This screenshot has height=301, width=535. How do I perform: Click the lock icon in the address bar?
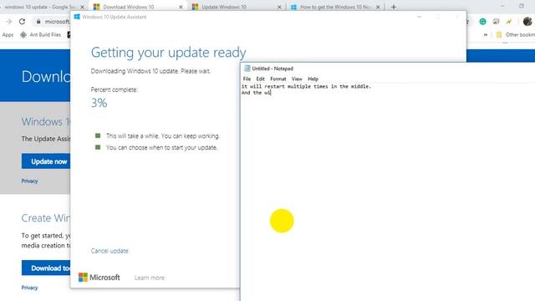pos(38,22)
